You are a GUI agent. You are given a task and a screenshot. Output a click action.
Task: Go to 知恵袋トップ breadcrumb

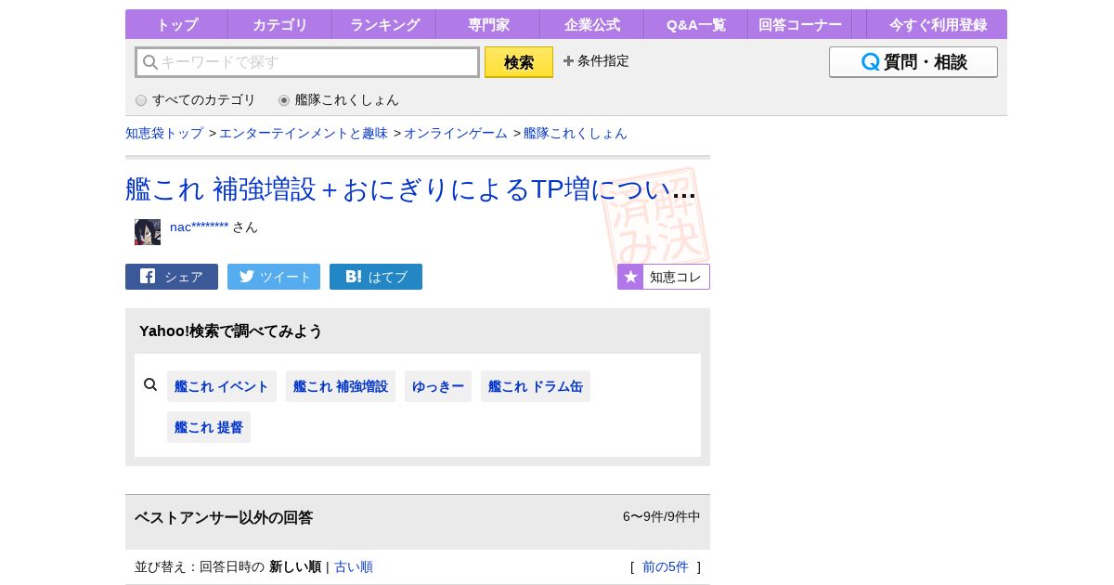pos(164,133)
